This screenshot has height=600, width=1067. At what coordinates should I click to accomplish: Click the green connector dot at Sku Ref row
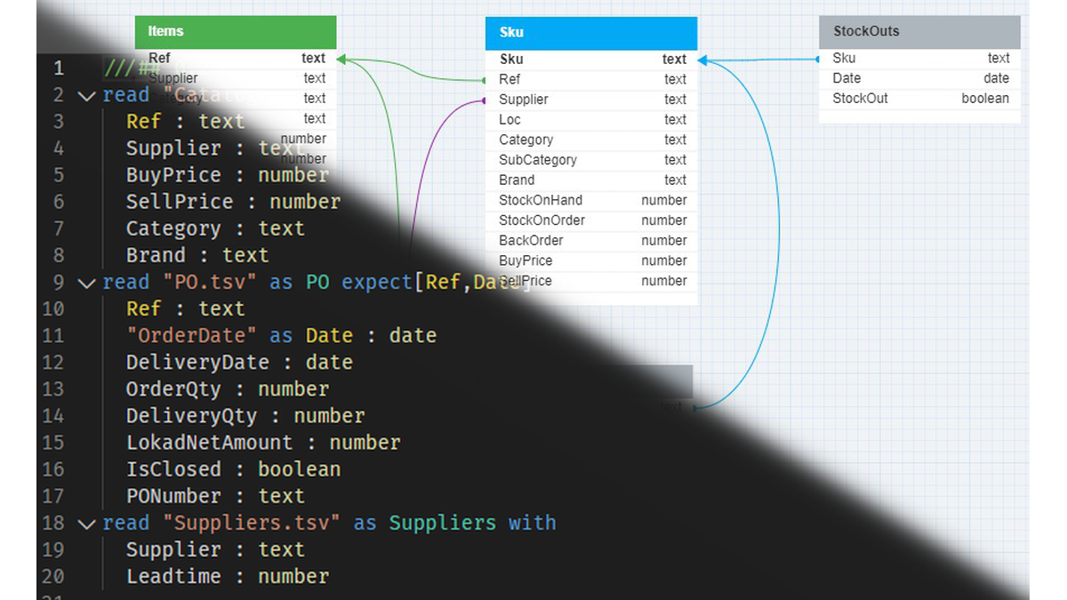485,80
